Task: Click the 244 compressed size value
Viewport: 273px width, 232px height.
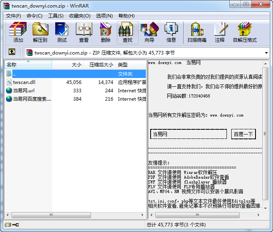Action: click(x=109, y=90)
